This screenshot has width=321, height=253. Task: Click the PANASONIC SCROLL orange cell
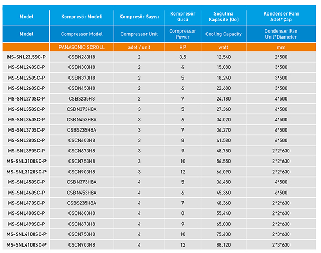[81, 47]
